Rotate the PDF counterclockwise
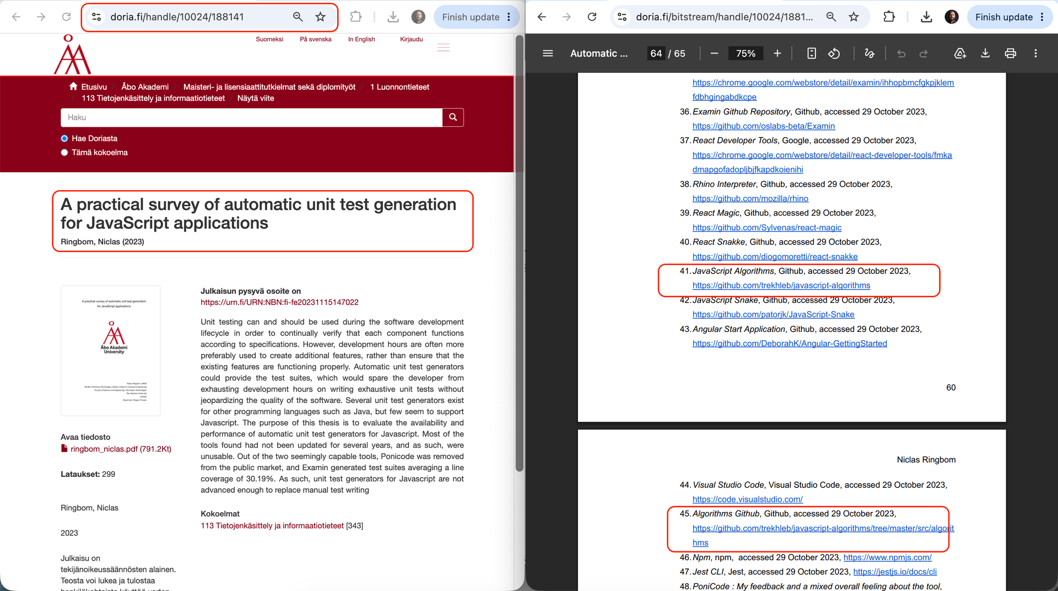 pos(834,53)
